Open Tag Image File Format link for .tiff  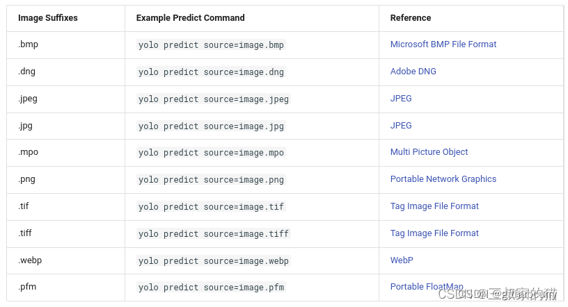point(434,233)
